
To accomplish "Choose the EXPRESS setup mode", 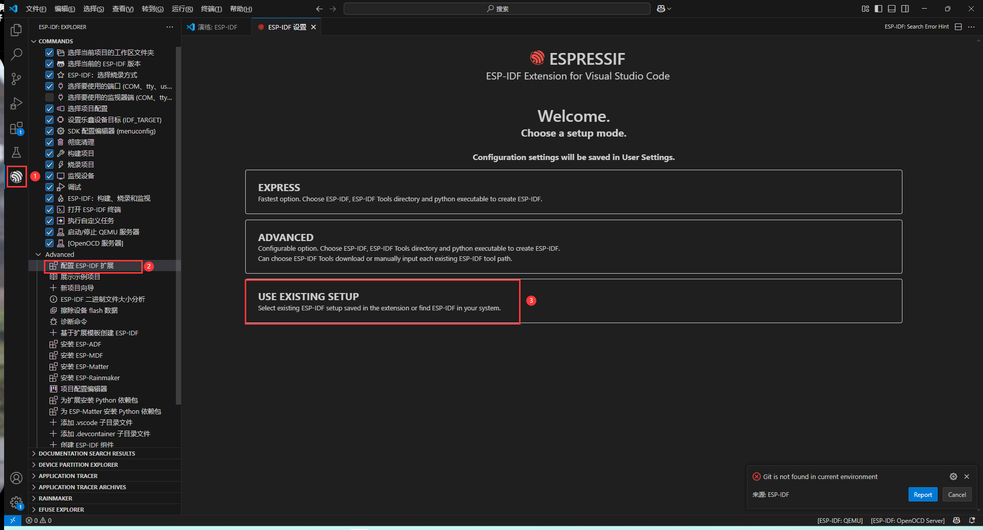I will tap(574, 192).
